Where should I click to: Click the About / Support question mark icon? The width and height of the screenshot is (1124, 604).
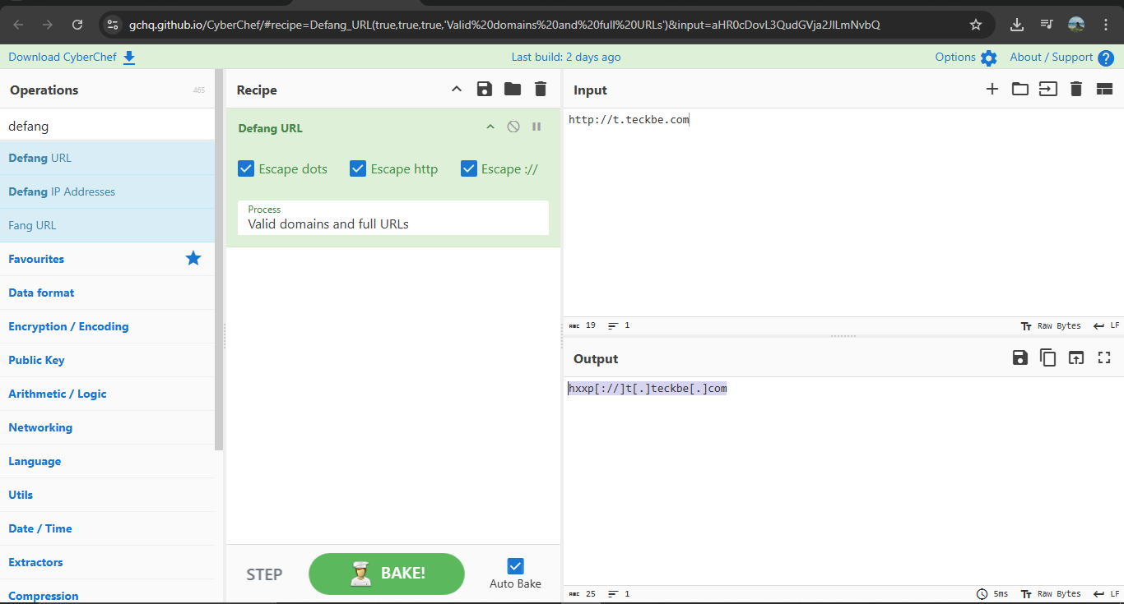click(1106, 58)
